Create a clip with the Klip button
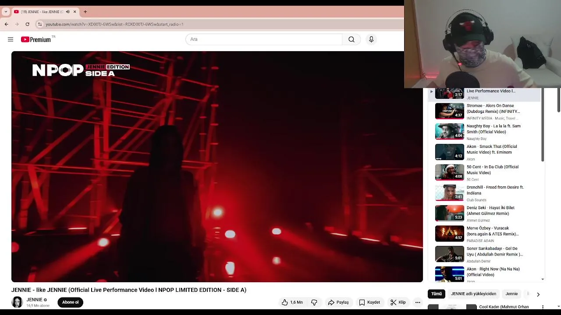This screenshot has width=561, height=315. tap(398, 302)
